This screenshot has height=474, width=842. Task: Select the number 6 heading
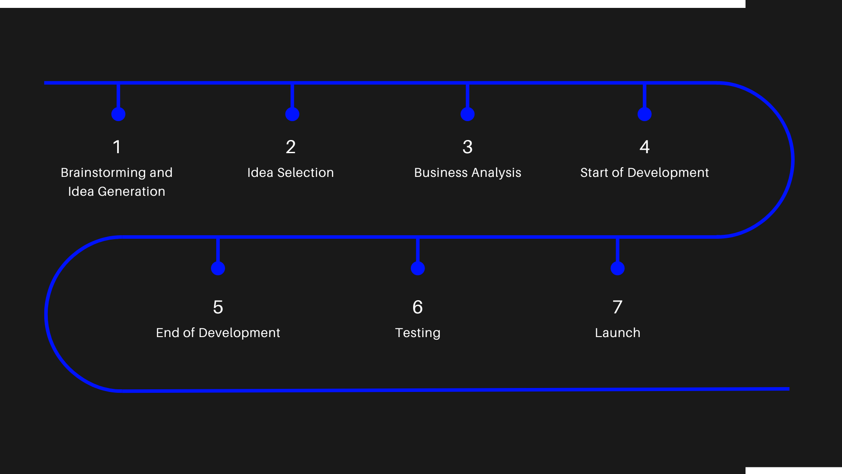click(x=417, y=307)
